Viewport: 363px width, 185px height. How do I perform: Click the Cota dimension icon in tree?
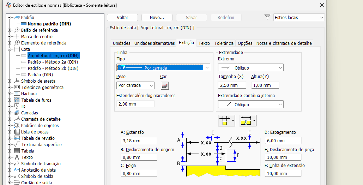pos(17,49)
